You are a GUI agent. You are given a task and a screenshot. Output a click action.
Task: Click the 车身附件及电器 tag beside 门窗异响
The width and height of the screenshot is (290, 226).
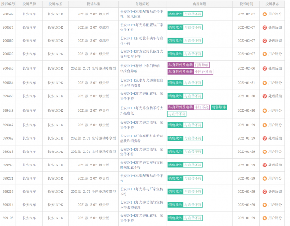point(181,65)
